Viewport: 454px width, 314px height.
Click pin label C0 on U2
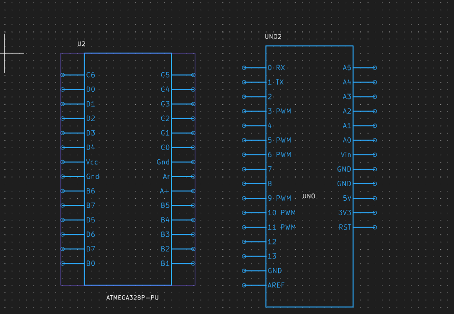[165, 148]
